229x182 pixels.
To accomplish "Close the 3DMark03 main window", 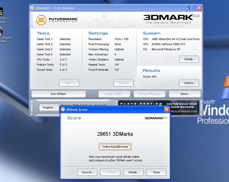I will point(199,8).
